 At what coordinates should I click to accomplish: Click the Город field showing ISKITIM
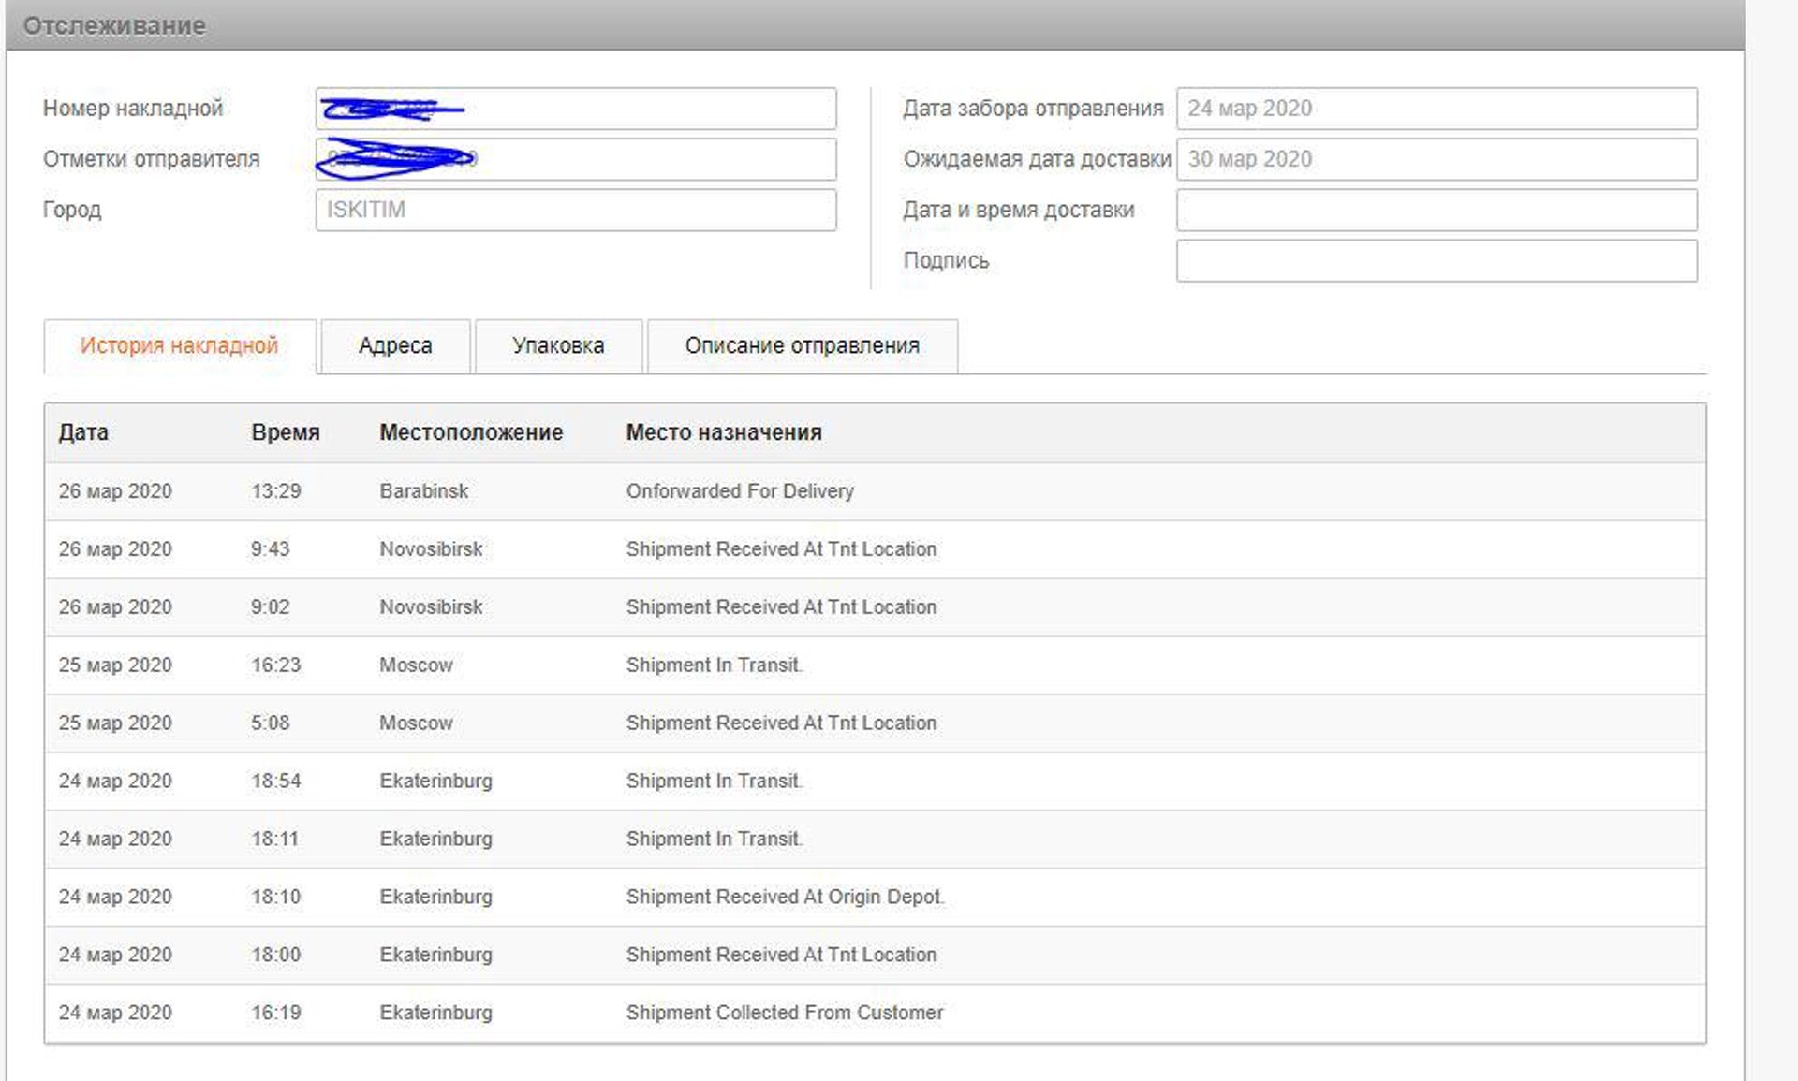(576, 210)
